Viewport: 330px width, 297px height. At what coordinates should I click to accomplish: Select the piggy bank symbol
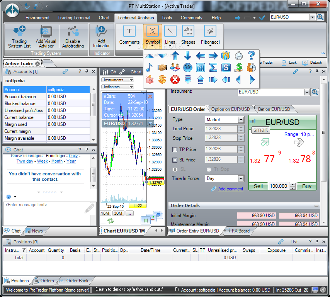pos(150,80)
